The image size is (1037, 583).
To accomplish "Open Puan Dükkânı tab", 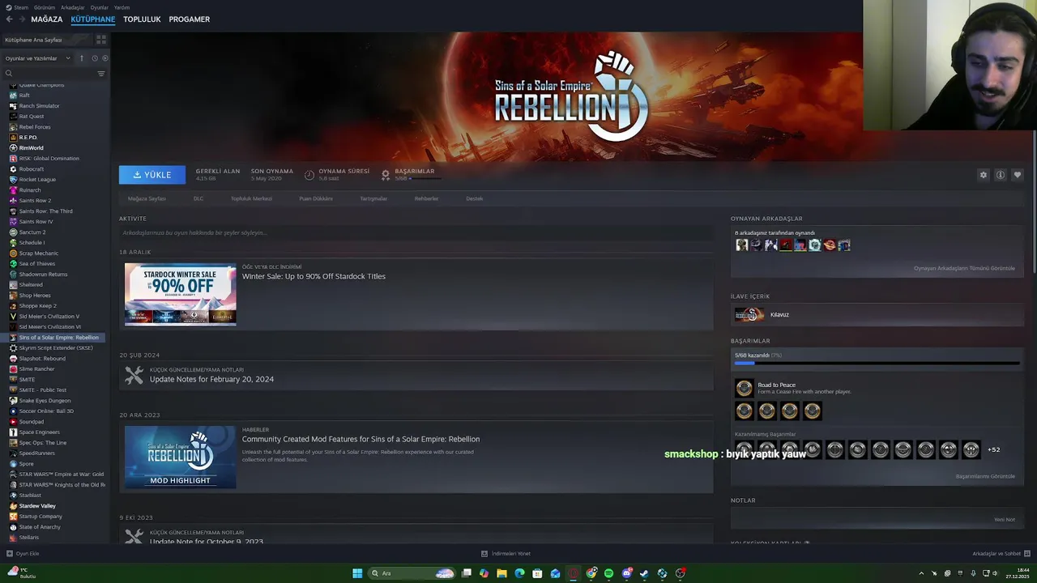I will point(316,198).
